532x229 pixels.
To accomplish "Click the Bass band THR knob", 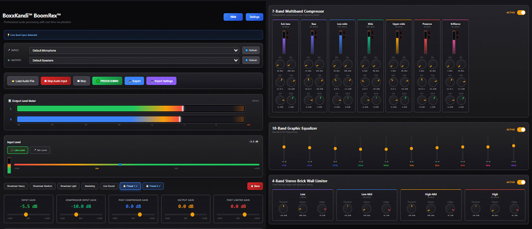I will pos(320,82).
